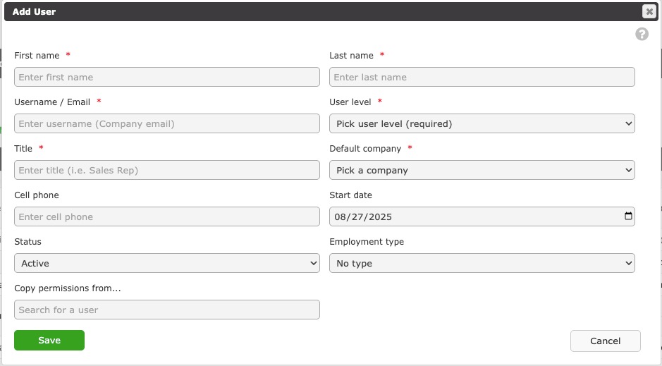Click the Cell phone input field
This screenshot has width=662, height=366.
coord(167,216)
